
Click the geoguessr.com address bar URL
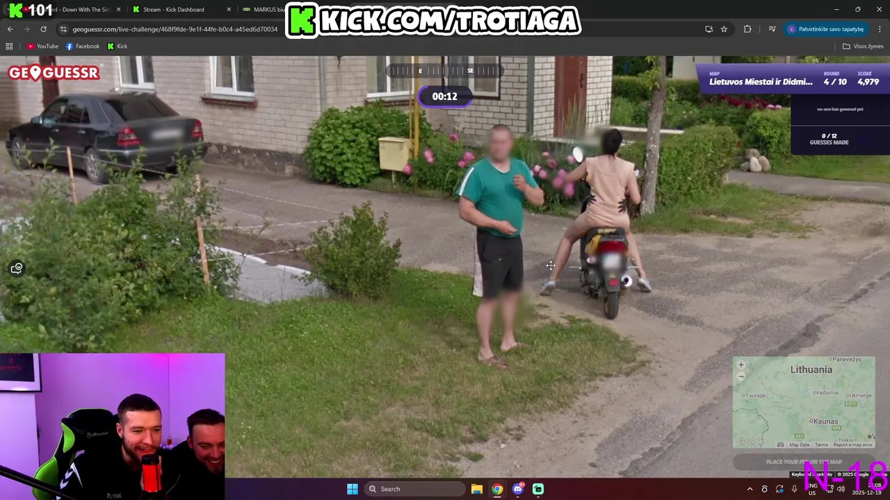pos(175,29)
